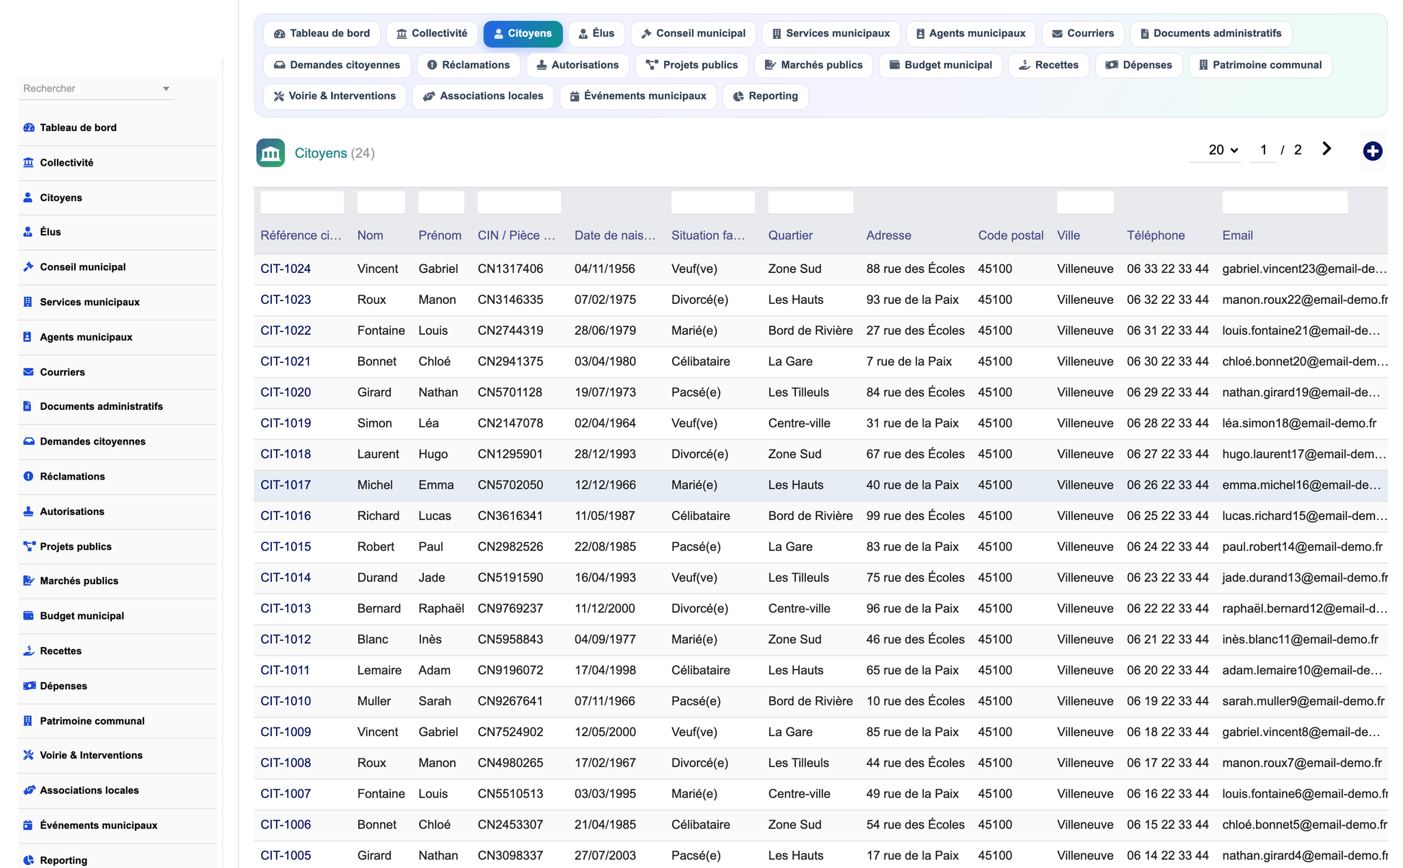Click the Citoyens building icon in header

point(270,153)
